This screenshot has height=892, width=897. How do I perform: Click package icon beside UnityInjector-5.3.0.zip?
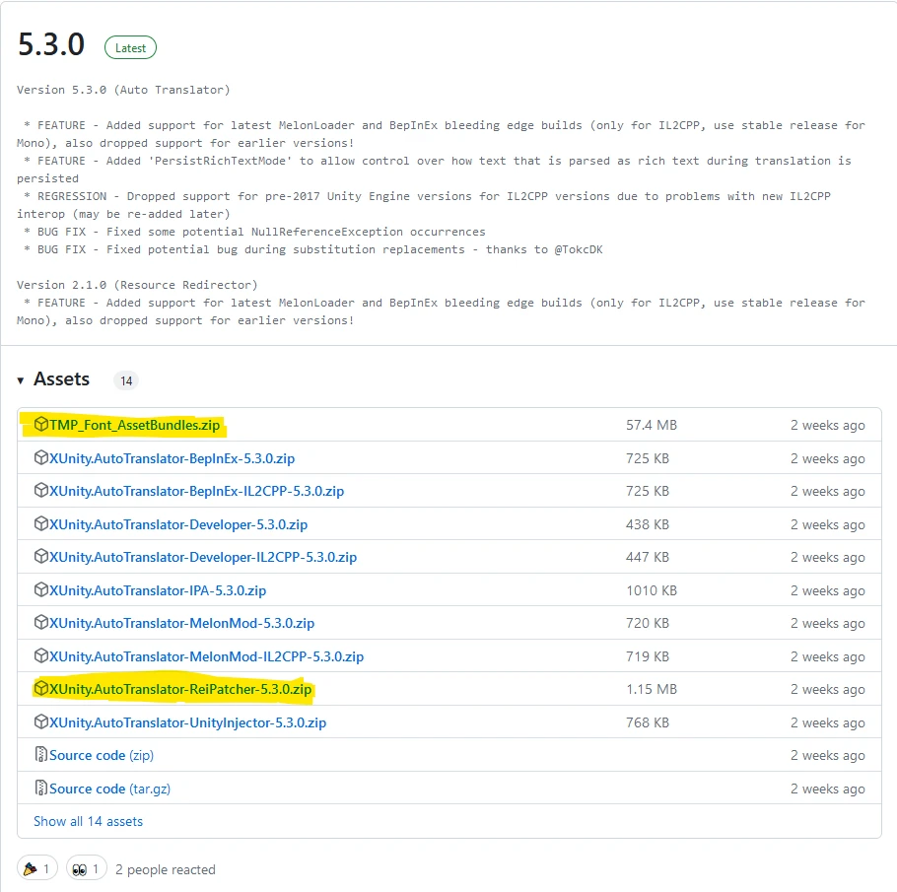tap(41, 722)
